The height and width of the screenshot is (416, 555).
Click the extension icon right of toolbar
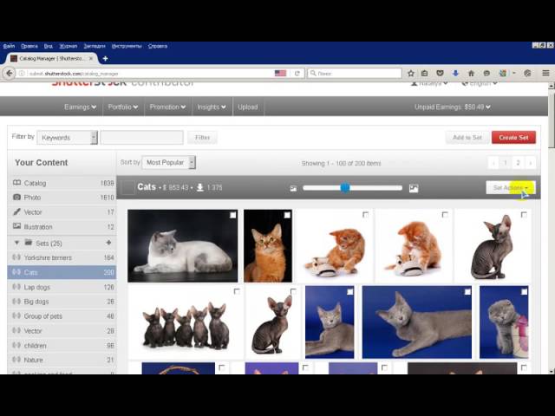click(x=527, y=73)
